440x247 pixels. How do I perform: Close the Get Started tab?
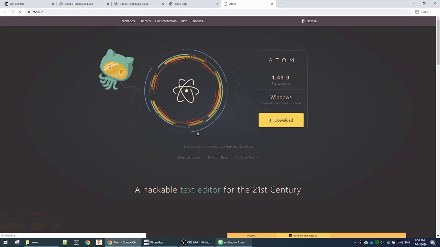[53, 4]
